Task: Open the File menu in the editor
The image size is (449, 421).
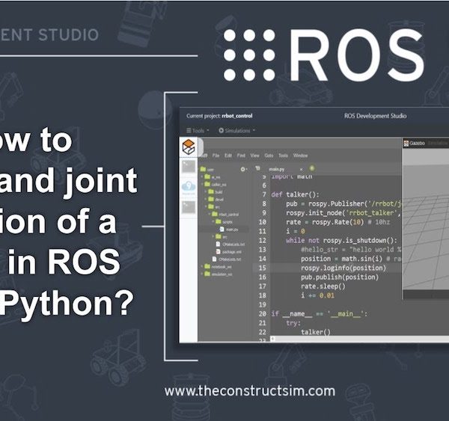Action: 216,156
